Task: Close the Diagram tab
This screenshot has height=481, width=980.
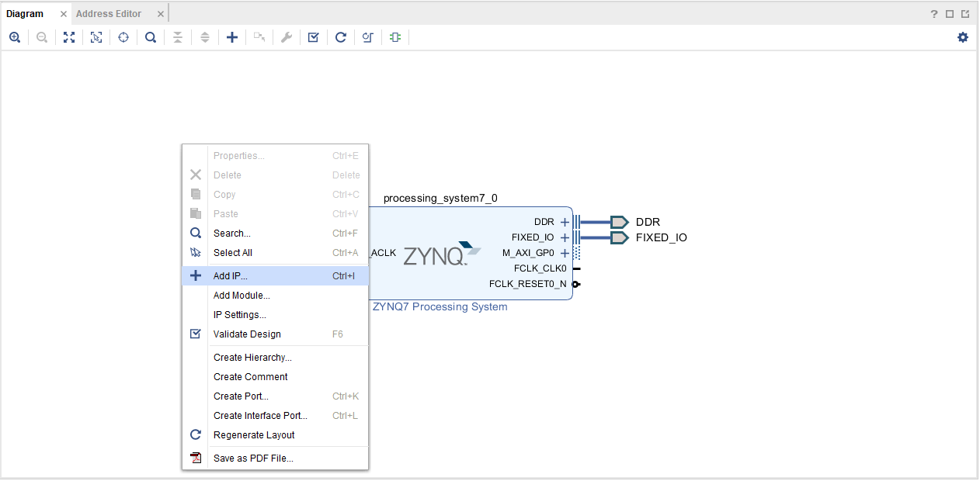Action: [x=64, y=14]
